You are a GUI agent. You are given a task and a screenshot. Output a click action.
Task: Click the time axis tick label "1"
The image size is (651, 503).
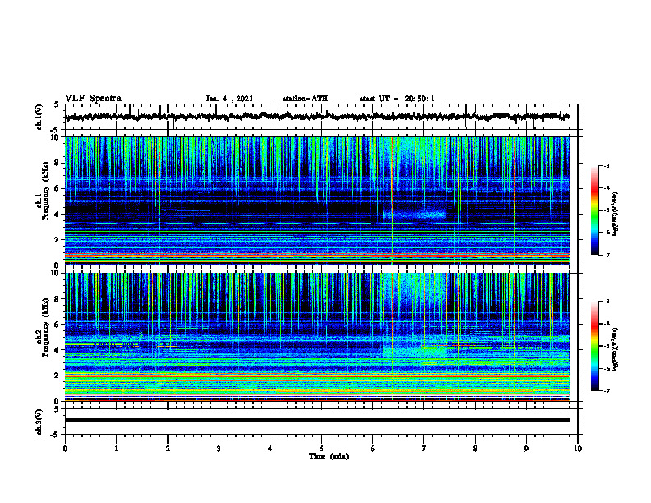click(x=116, y=449)
